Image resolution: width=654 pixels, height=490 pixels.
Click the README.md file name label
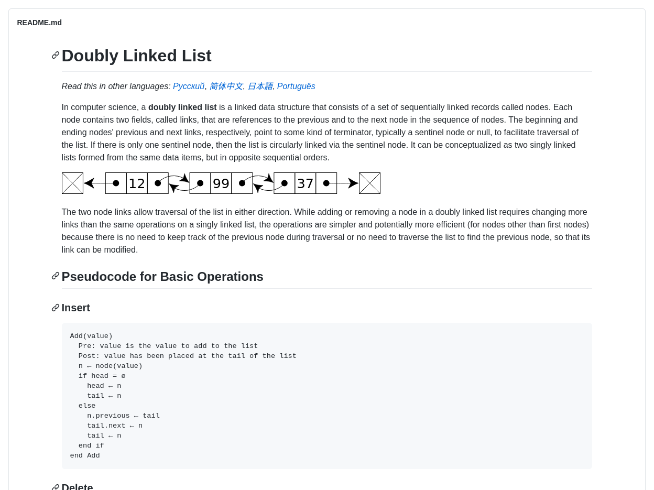pos(39,23)
